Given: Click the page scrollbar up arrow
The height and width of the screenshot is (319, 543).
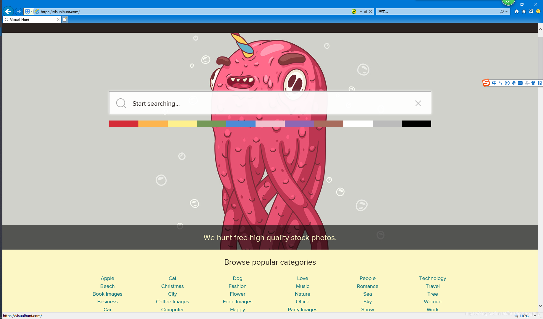Looking at the screenshot, I should [x=540, y=29].
